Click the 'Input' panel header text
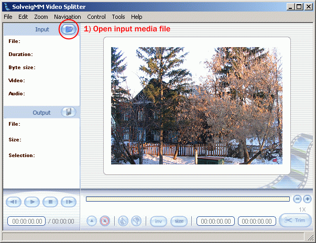Screen dimensions: 316x243 pos(42,29)
